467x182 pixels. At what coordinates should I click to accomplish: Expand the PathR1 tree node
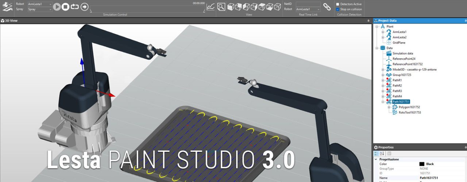(383, 80)
